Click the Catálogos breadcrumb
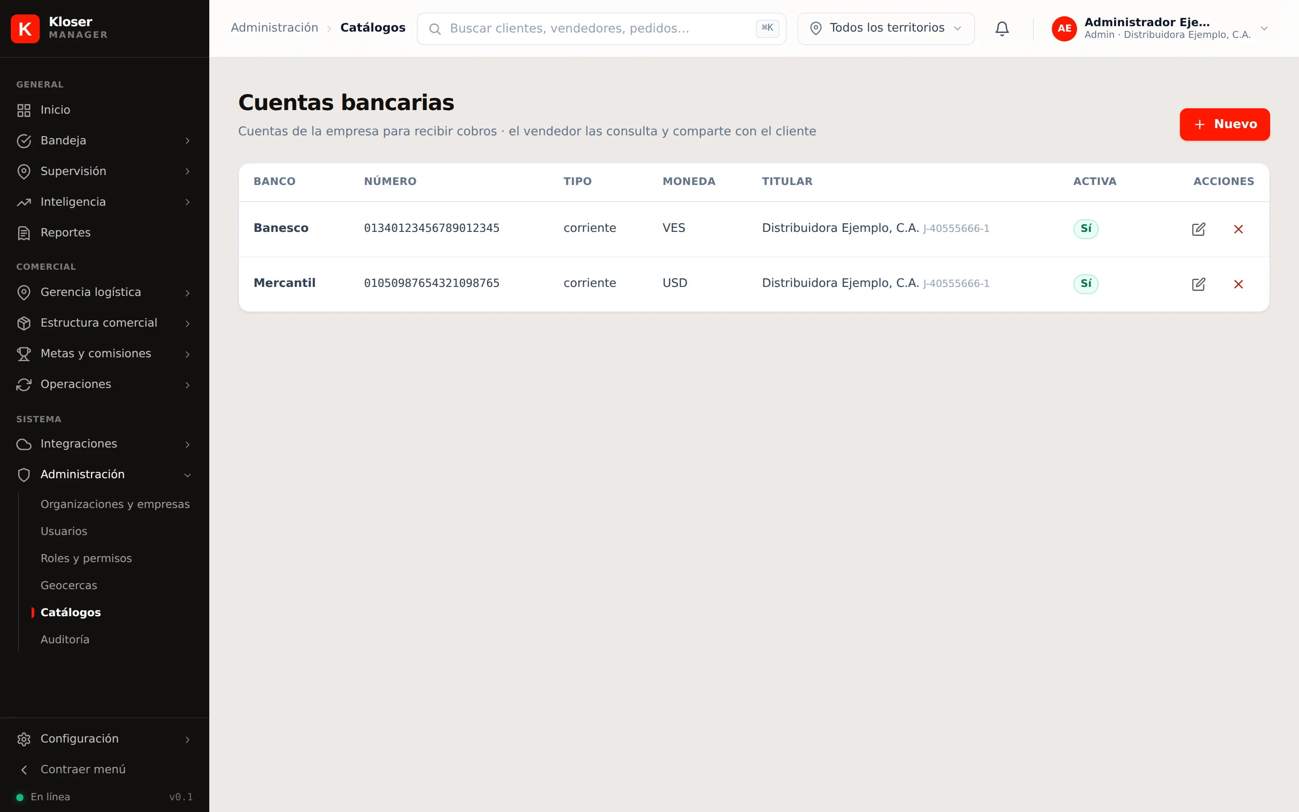Screen dimensions: 1299x812 [x=373, y=28]
